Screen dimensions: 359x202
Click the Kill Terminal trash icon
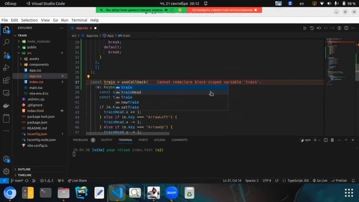[332, 140]
